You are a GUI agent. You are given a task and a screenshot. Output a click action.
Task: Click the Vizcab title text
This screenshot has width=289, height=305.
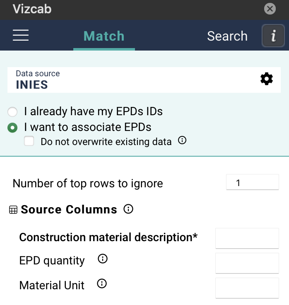tap(32, 9)
